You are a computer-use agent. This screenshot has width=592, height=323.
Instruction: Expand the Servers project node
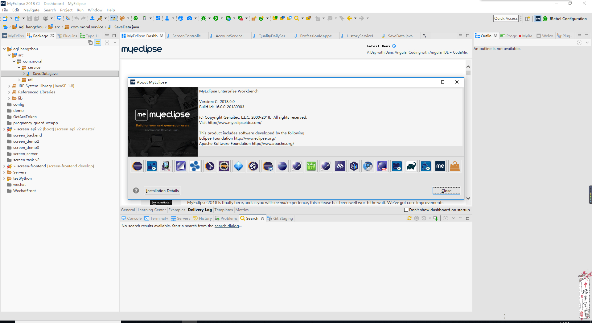tap(4, 172)
